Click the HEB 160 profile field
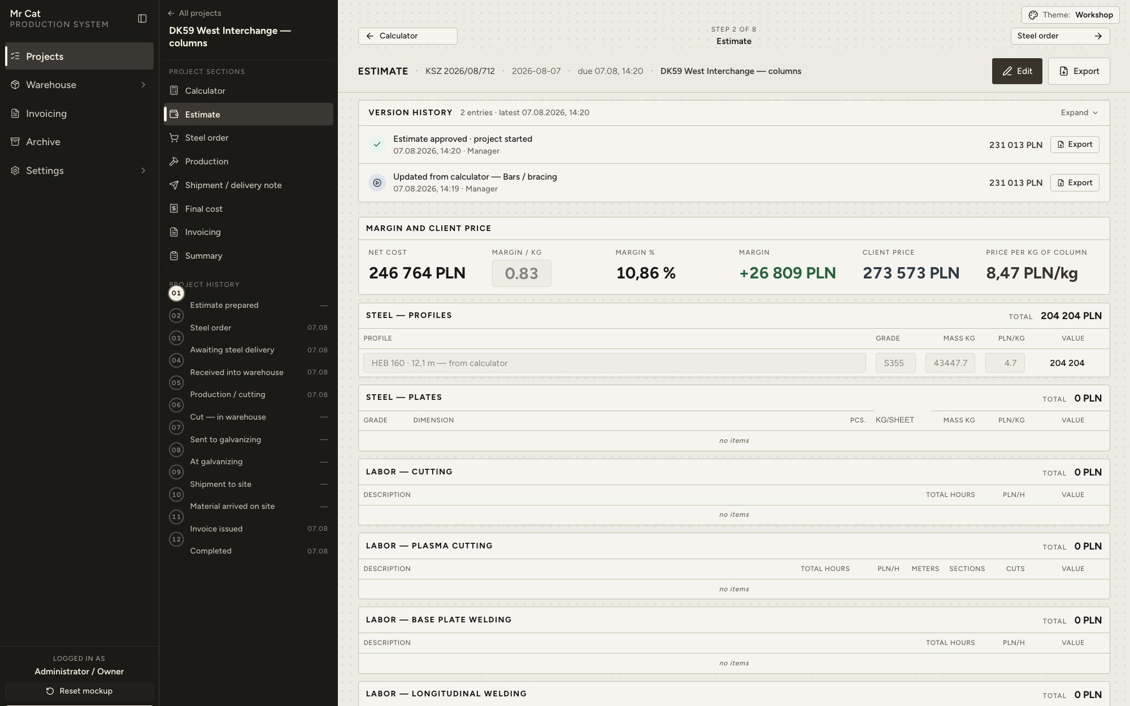 pyautogui.click(x=615, y=363)
